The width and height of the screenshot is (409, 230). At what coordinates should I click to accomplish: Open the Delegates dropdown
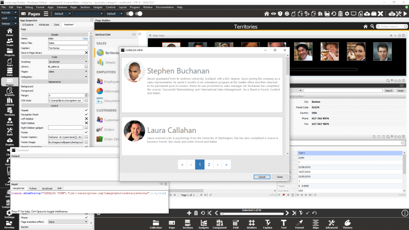68,77
